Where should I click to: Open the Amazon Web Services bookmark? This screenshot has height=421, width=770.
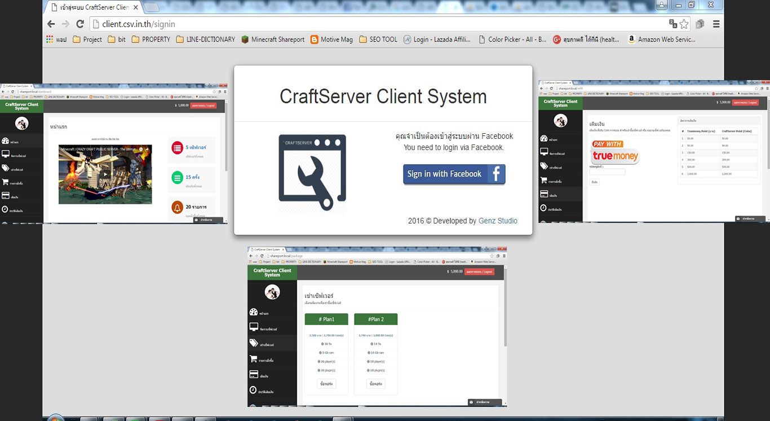coord(661,40)
